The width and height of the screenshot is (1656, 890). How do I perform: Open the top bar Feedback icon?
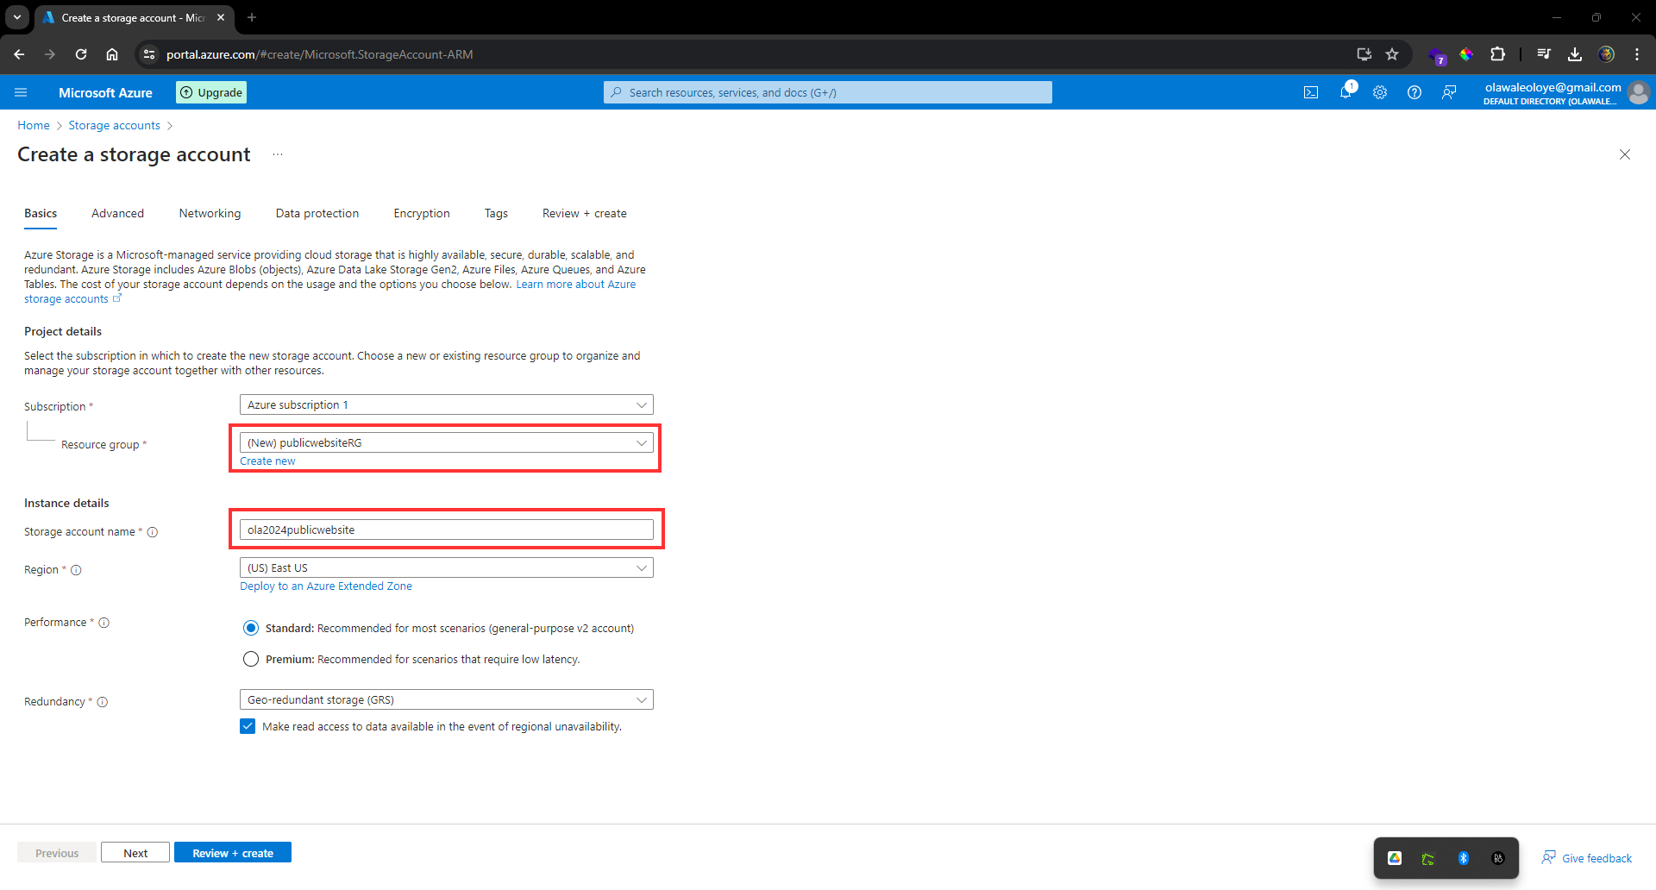click(1449, 92)
